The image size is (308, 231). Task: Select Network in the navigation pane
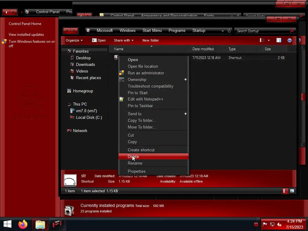[x=80, y=131]
